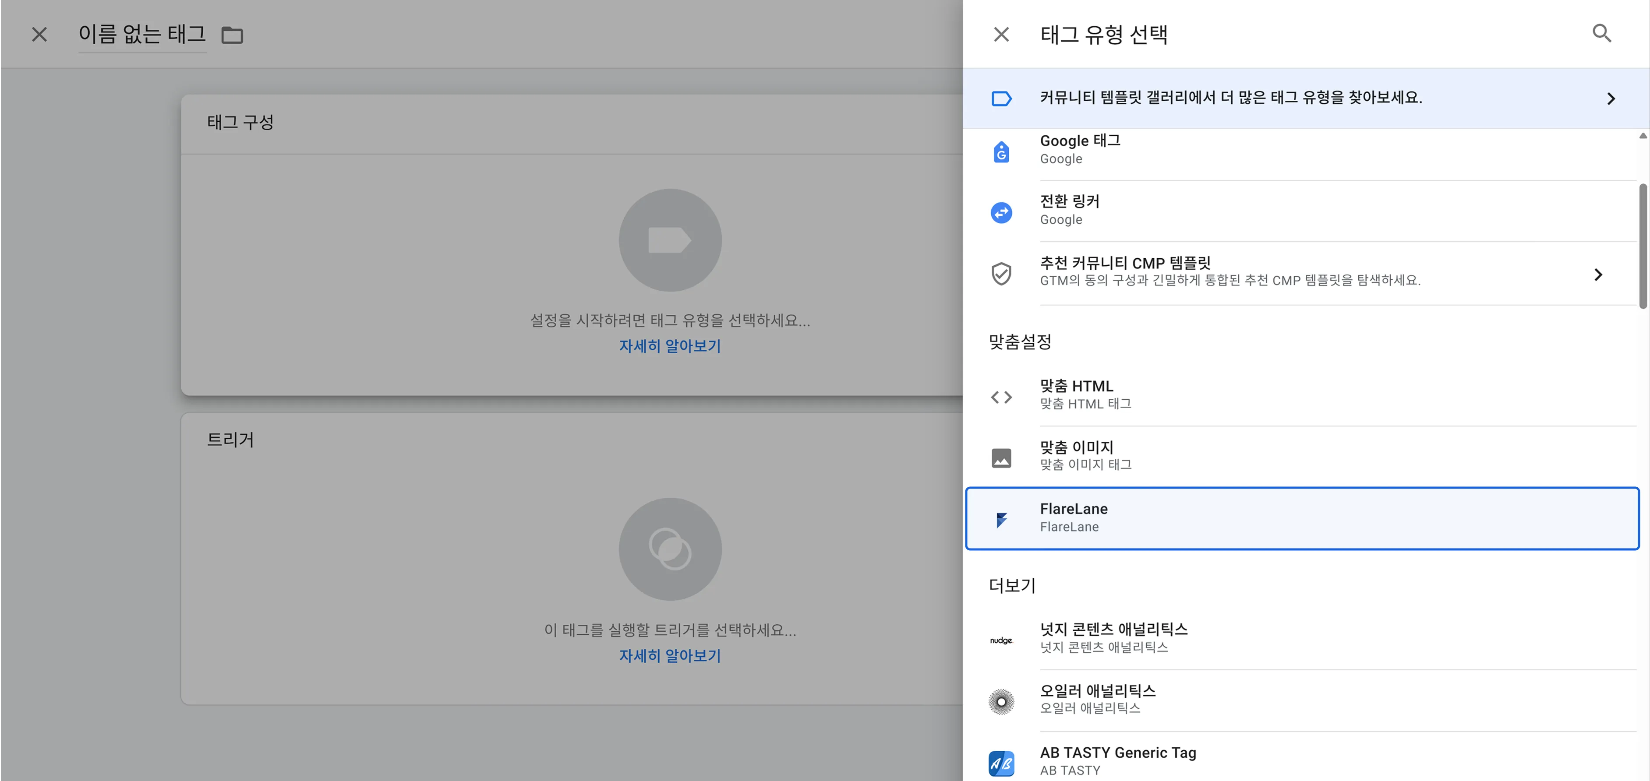Open 커뮤니티 템플릿 갤러리 banner text
Screen dimensions: 1650x781
(1230, 97)
